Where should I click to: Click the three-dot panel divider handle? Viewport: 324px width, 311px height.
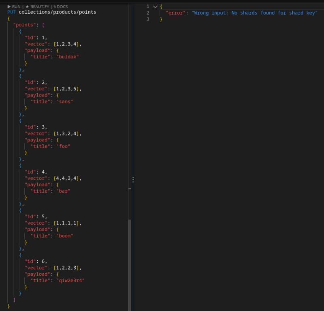pos(132,179)
